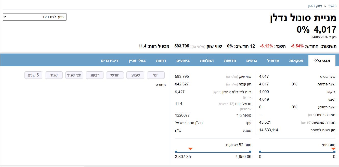
Task: Click the ענף value נדל"ן מניב בישראל
Action: click(x=189, y=123)
